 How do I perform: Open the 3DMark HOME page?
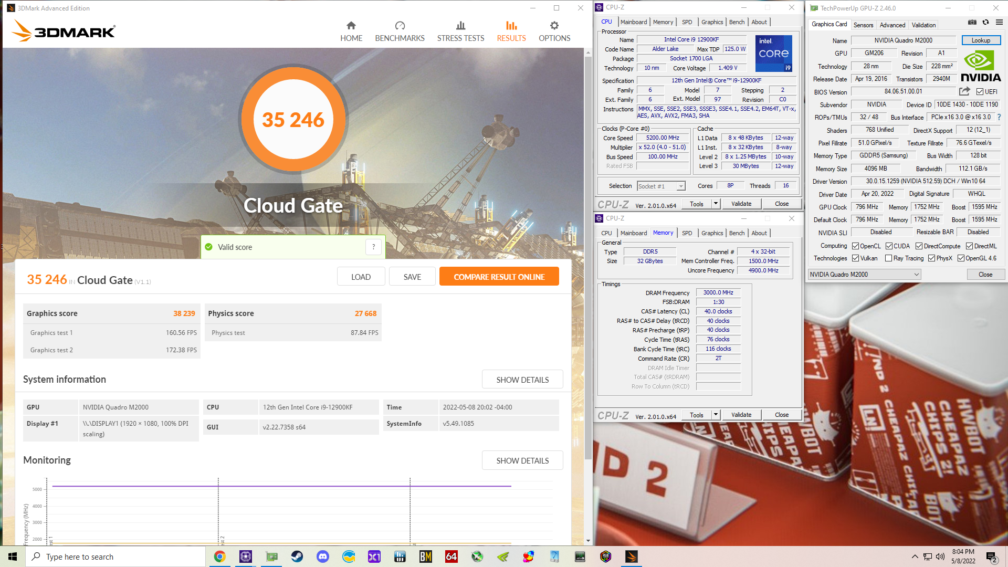351,32
